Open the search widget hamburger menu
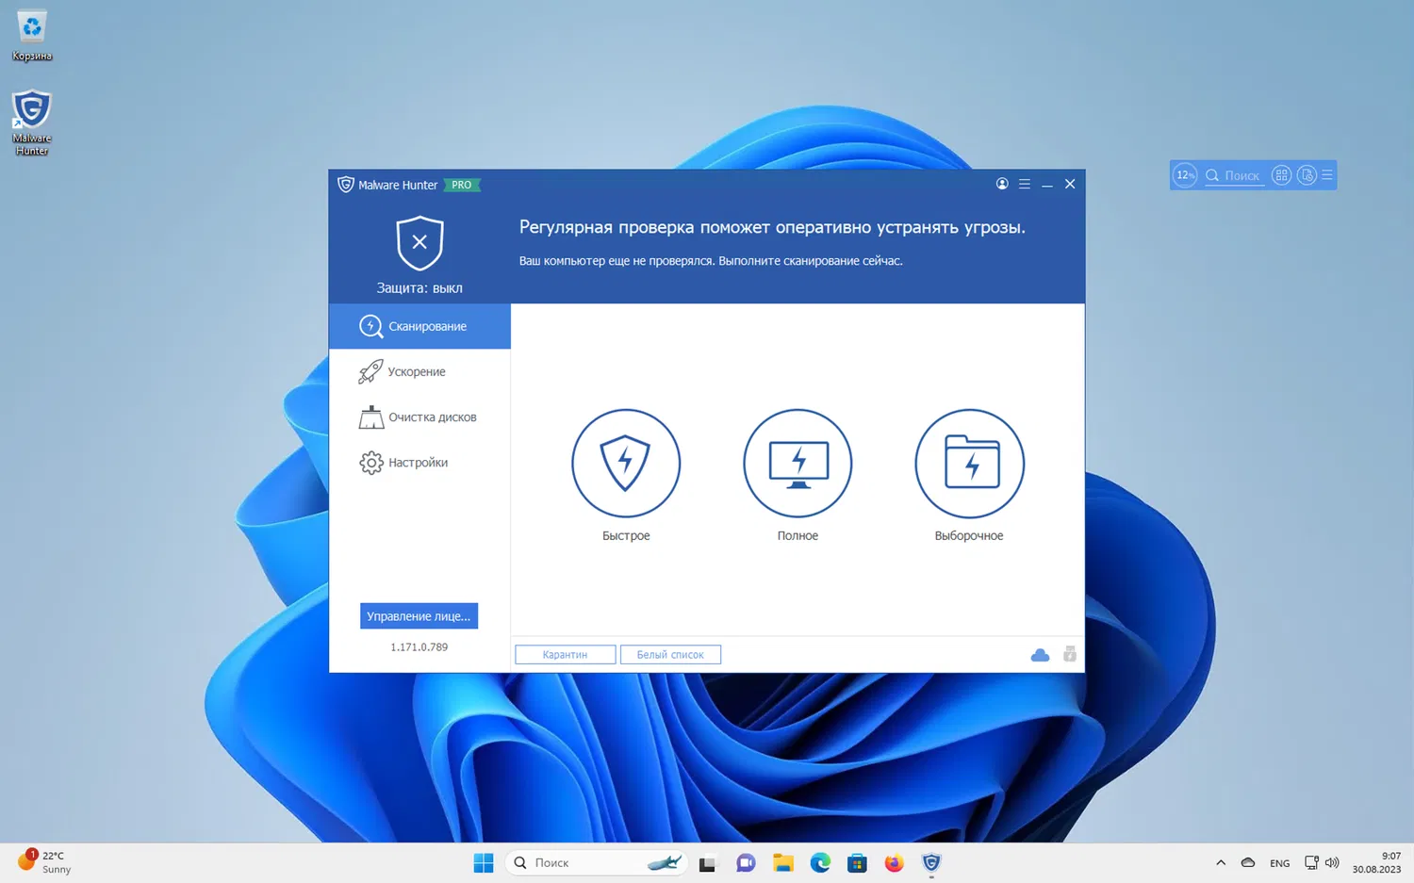The width and height of the screenshot is (1414, 883). pyautogui.click(x=1325, y=174)
